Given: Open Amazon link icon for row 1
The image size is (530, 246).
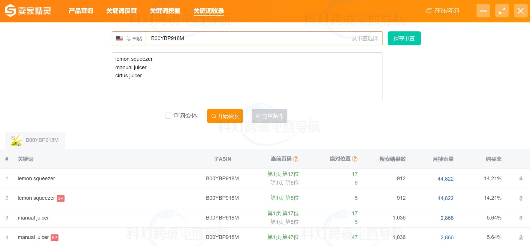Looking at the screenshot, I should 521,179.
